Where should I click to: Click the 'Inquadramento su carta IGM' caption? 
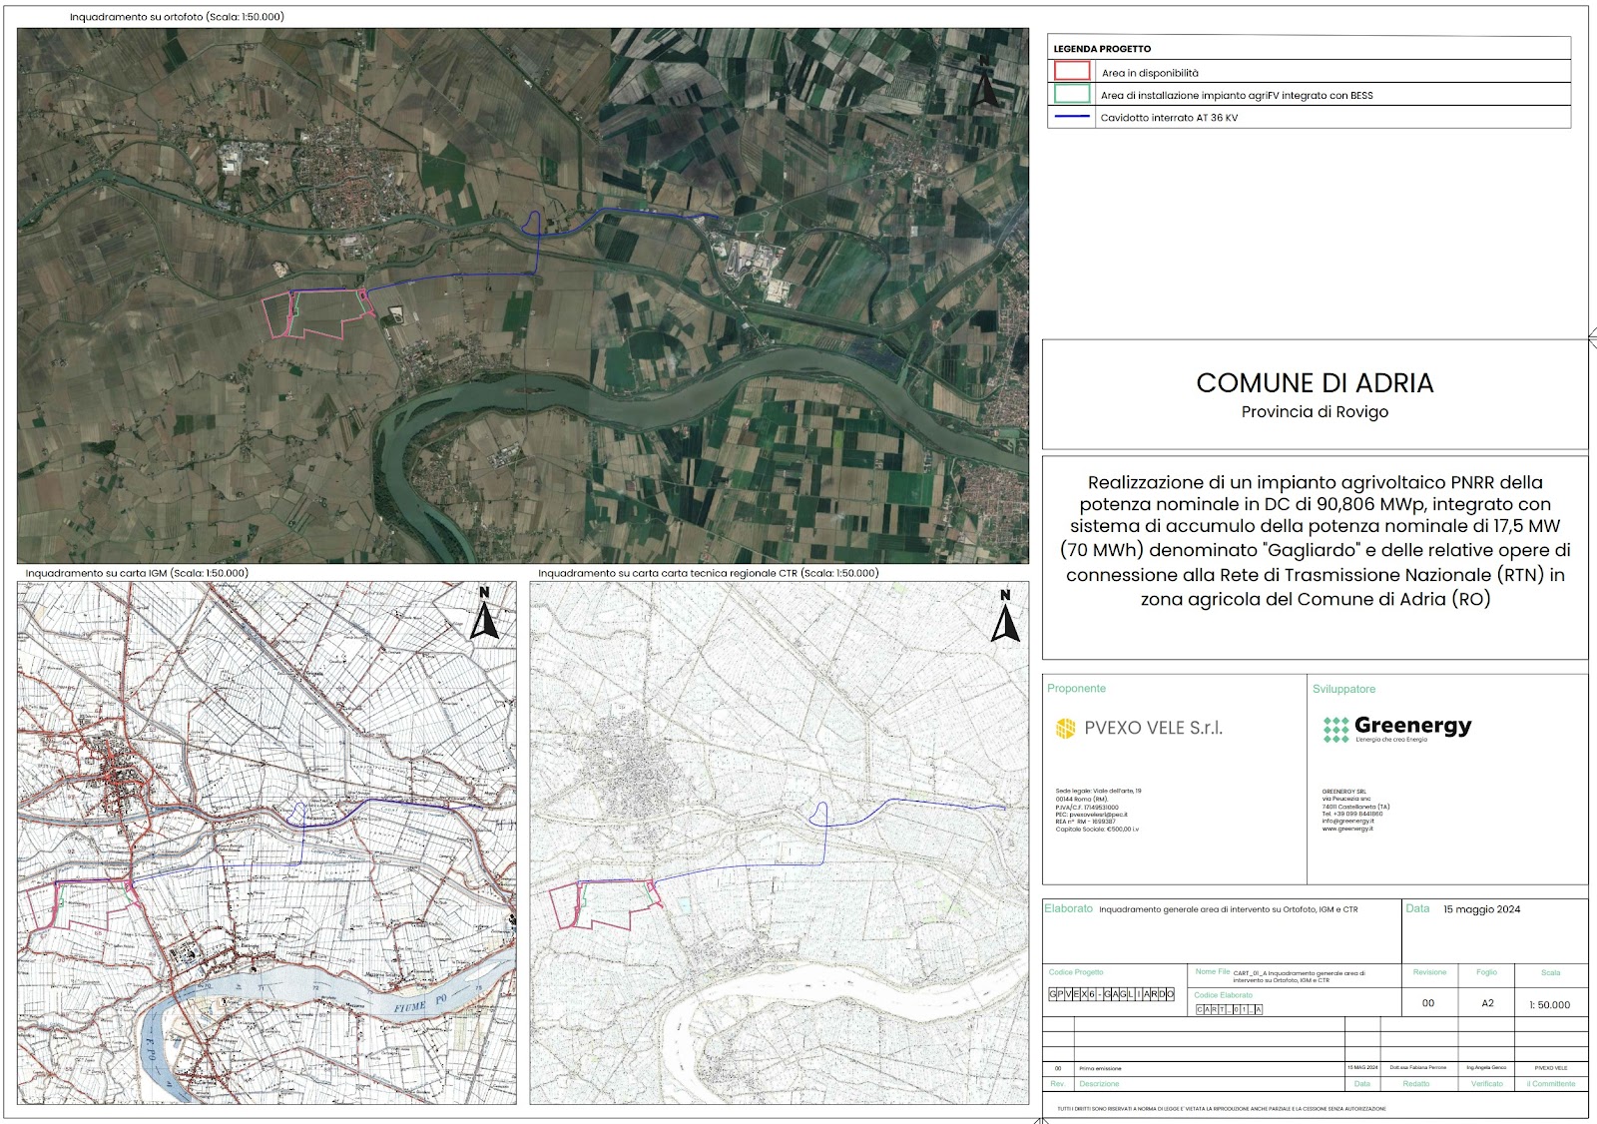137,573
